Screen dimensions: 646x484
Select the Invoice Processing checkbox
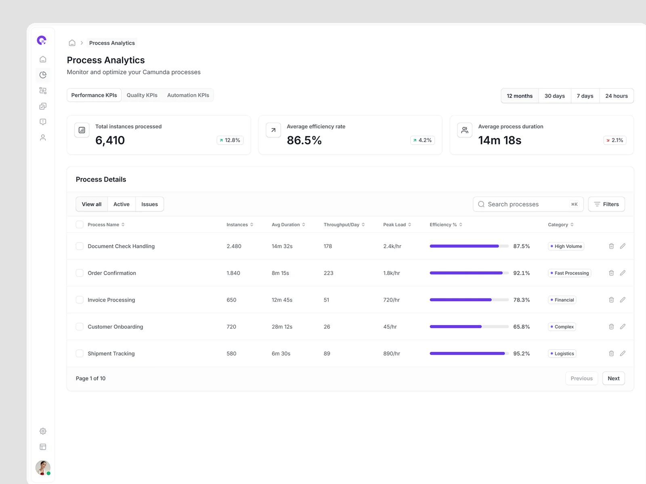point(80,300)
